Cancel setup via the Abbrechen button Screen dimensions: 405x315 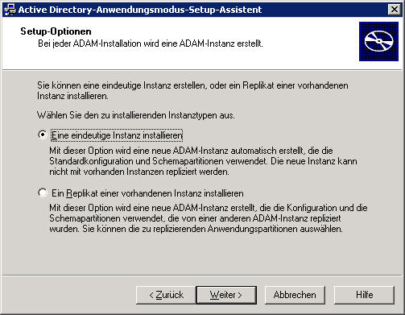click(295, 295)
